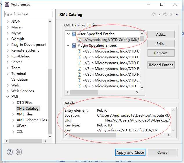Cancel the Preferences dialog
The width and height of the screenshot is (184, 163).
point(163,153)
